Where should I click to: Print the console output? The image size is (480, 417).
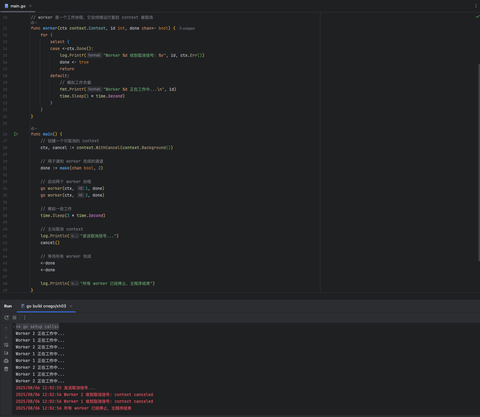6,361
